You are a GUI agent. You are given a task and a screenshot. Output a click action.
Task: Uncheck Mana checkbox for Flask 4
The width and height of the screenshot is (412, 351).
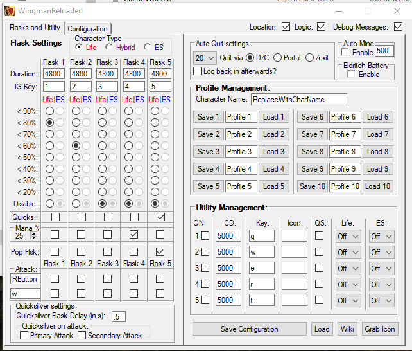[x=133, y=234]
